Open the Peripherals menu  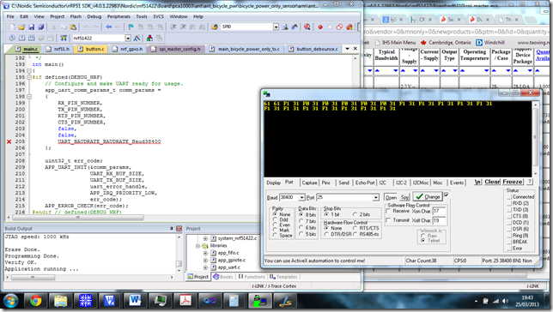coord(118,16)
